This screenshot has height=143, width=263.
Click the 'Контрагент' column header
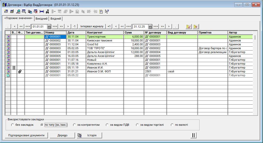(105, 33)
